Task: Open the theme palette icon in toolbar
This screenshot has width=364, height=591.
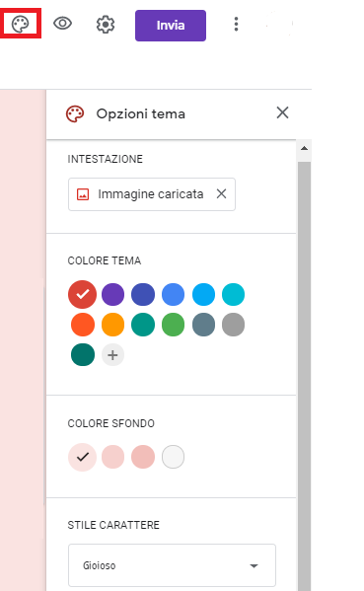Action: pyautogui.click(x=21, y=25)
